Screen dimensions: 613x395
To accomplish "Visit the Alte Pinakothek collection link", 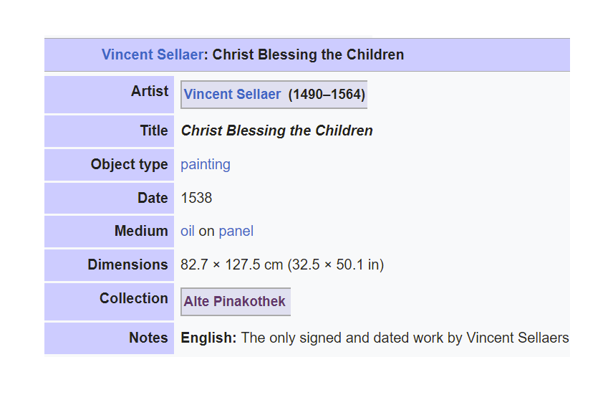I will coord(235,301).
